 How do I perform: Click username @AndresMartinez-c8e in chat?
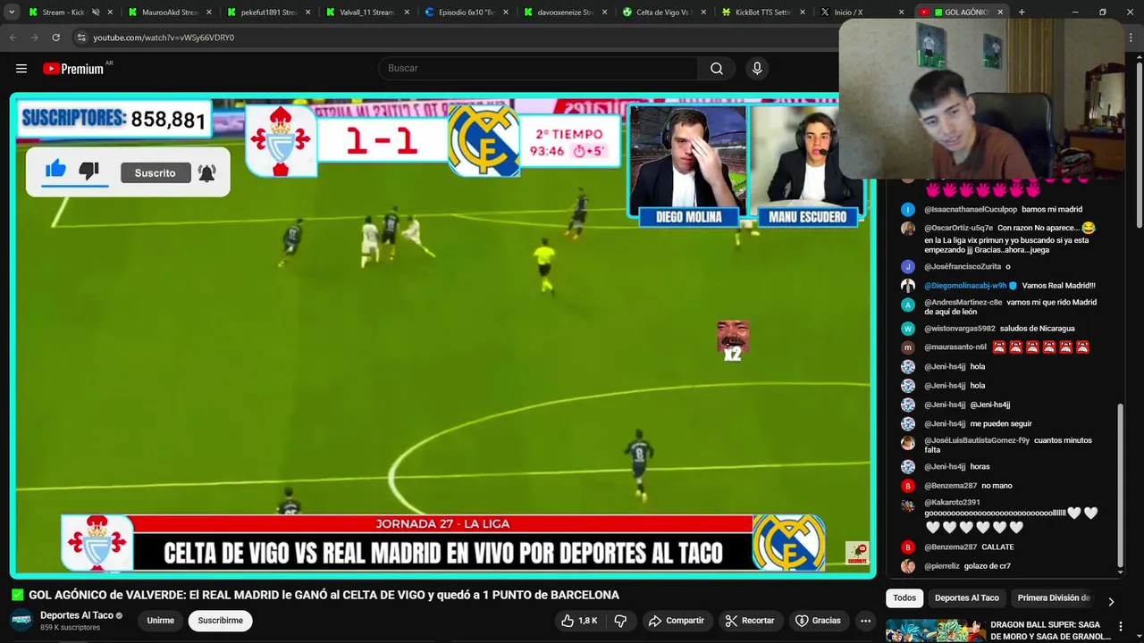[963, 303]
